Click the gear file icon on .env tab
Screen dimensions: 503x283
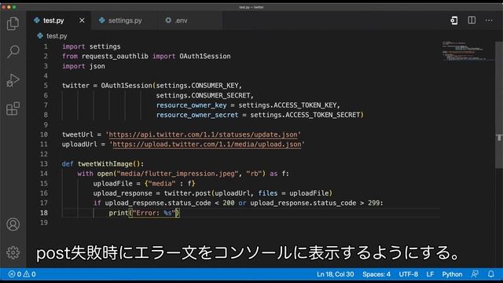[168, 20]
